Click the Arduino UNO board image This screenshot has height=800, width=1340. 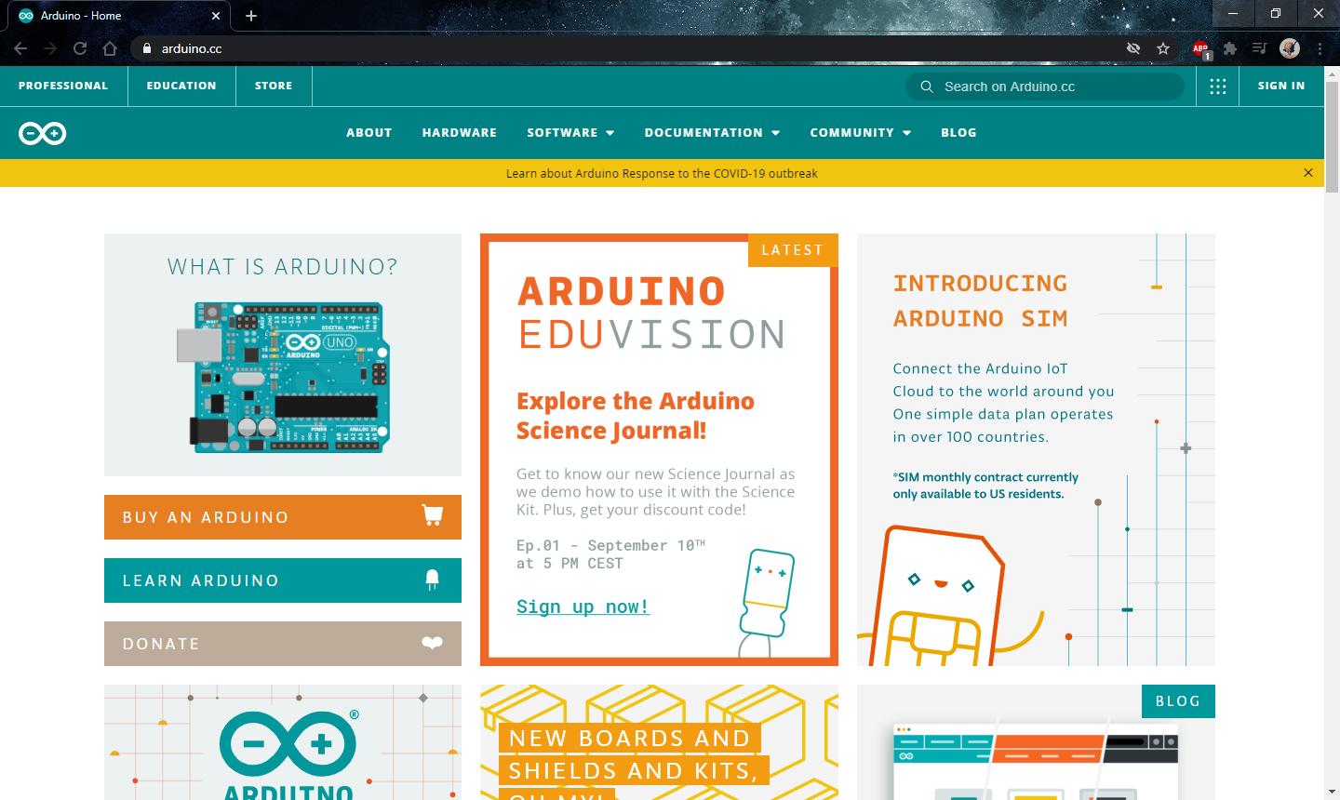(x=283, y=378)
